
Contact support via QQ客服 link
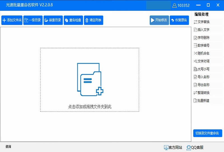click(195, 148)
